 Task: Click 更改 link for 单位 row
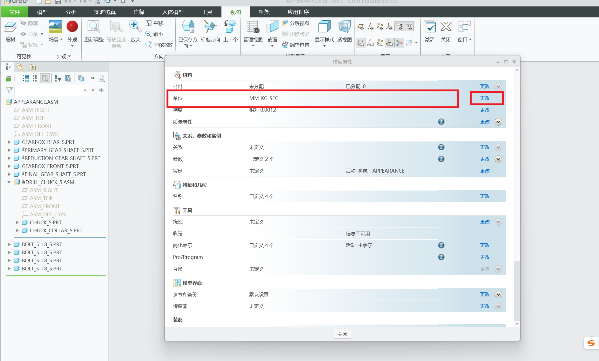[x=485, y=98]
